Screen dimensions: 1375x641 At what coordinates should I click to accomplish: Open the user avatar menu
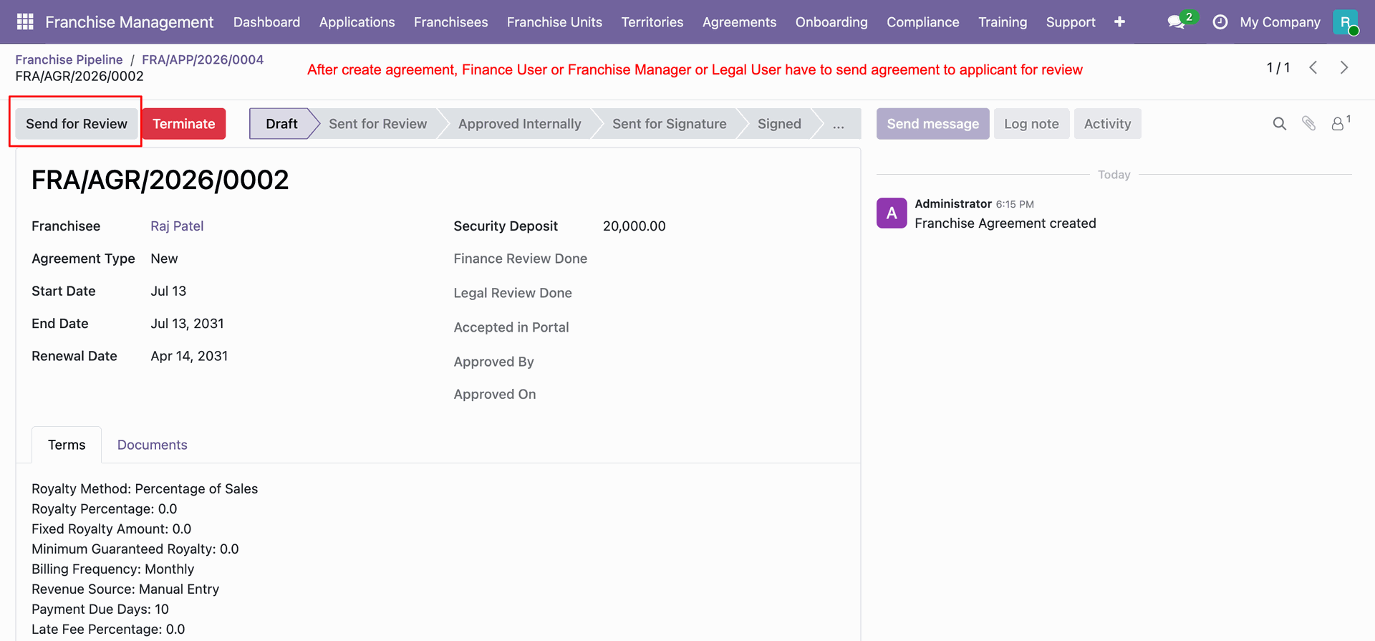(1346, 22)
